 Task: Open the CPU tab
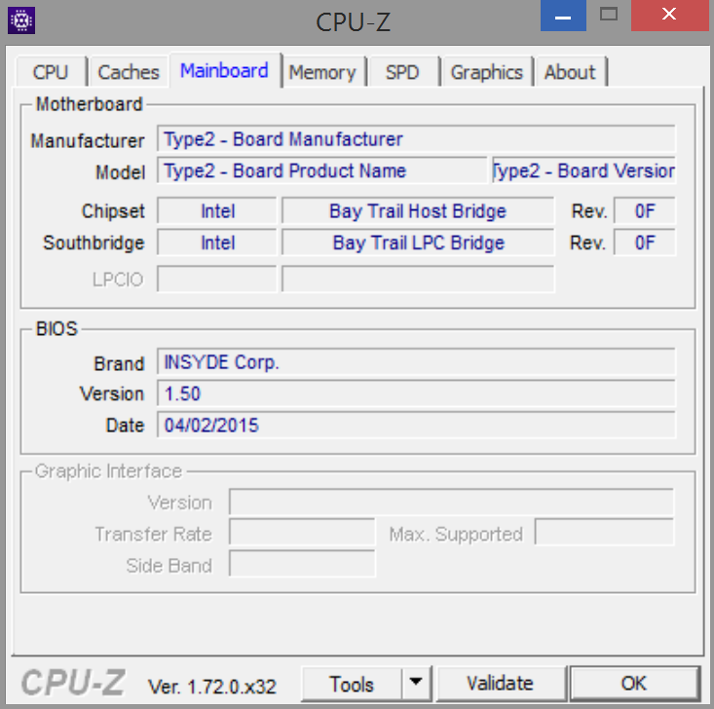click(51, 72)
